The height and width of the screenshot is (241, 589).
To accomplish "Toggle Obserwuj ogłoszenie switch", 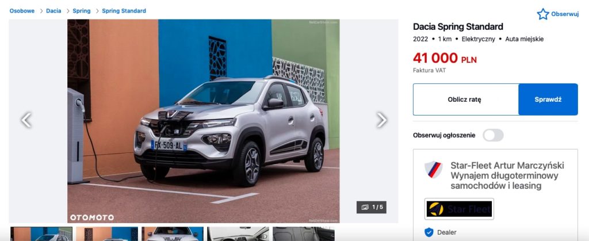I will pos(493,135).
